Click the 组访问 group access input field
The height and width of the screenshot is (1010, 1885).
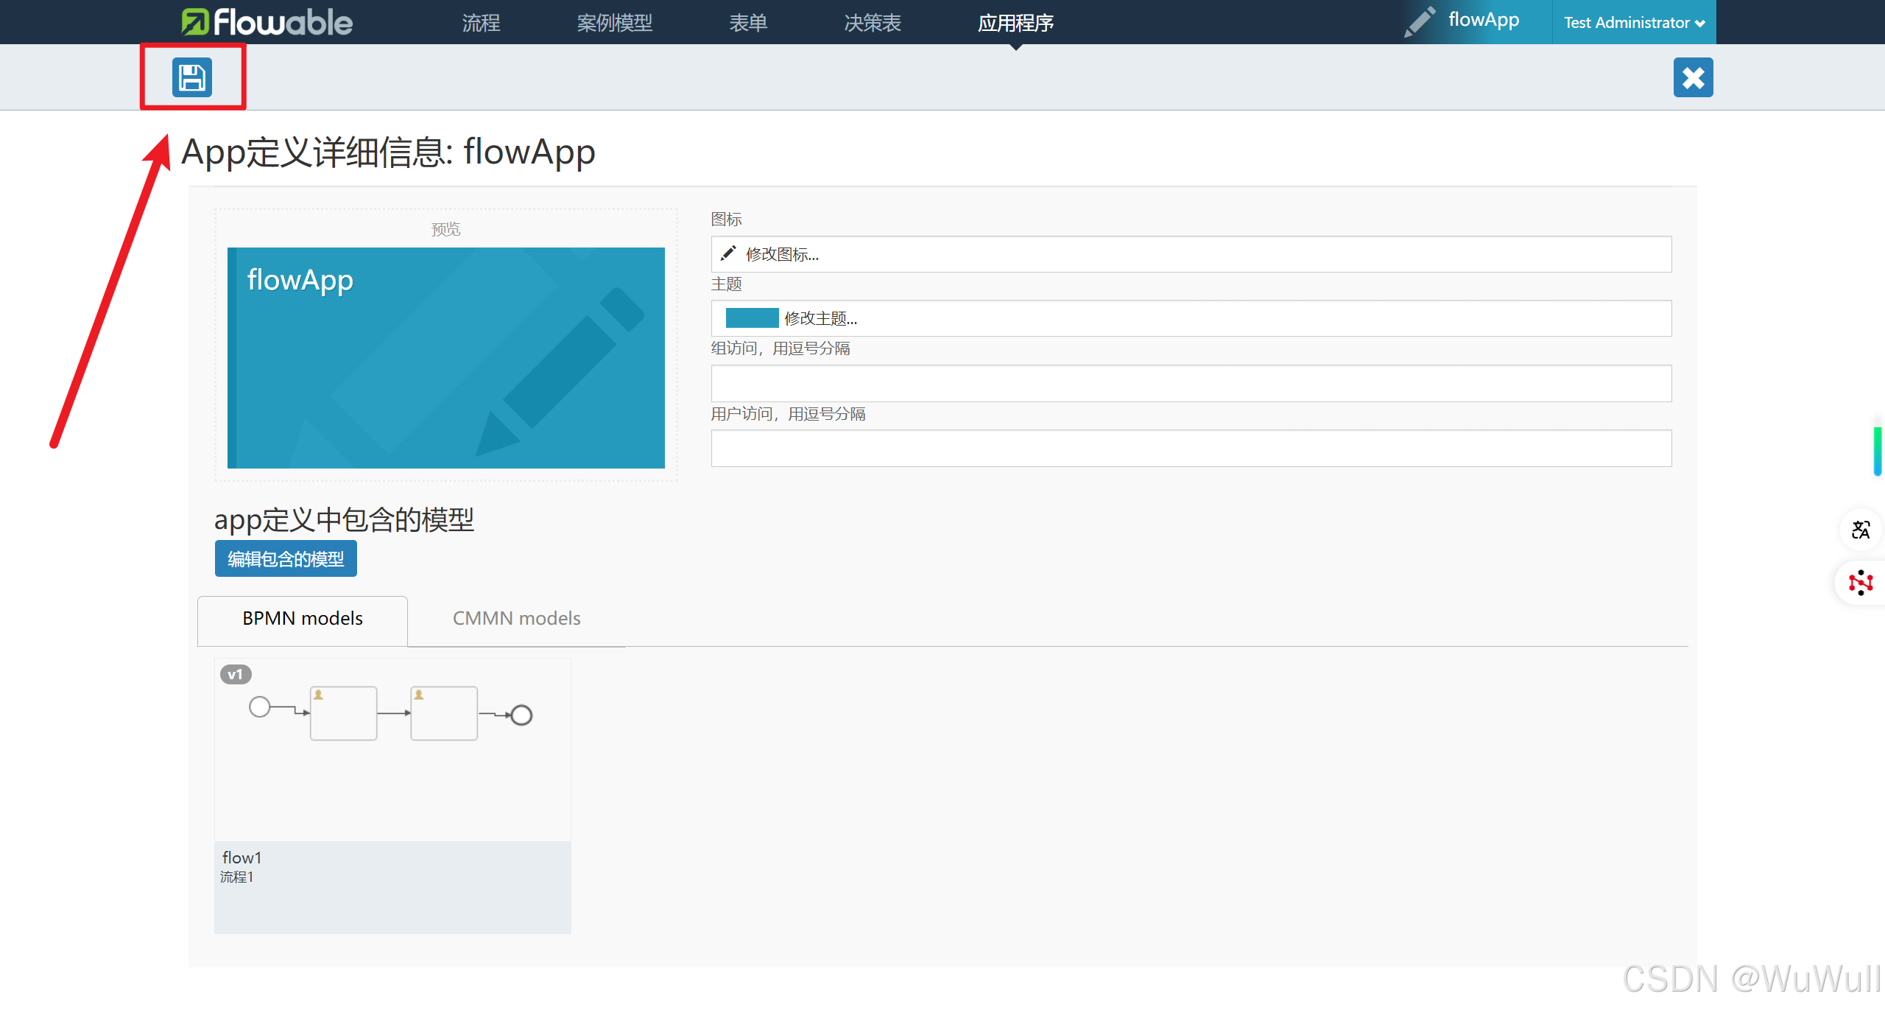click(x=1191, y=383)
